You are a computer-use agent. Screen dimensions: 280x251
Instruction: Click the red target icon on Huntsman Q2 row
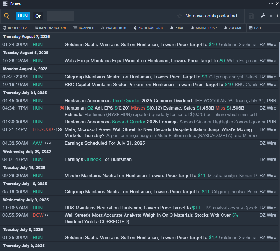(62, 108)
